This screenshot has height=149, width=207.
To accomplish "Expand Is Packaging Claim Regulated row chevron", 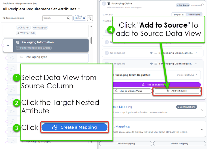I will coord(196,64).
